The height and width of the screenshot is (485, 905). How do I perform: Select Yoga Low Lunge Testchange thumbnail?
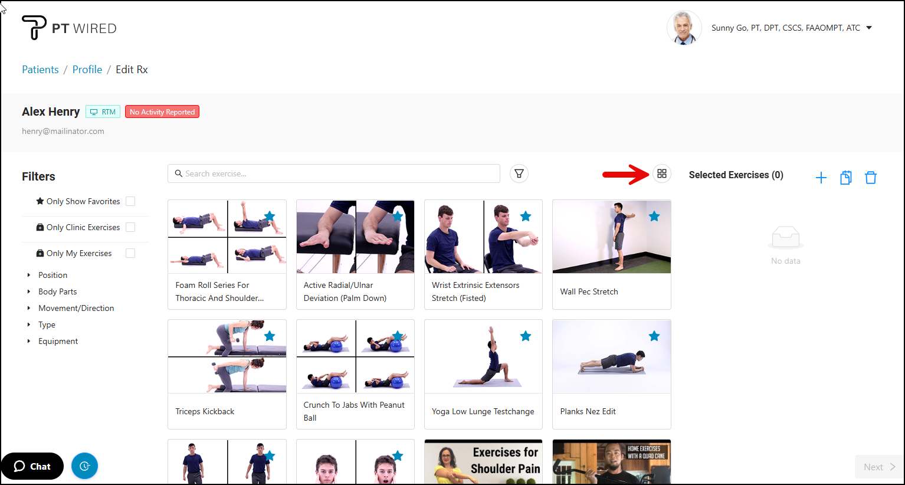[x=483, y=356]
